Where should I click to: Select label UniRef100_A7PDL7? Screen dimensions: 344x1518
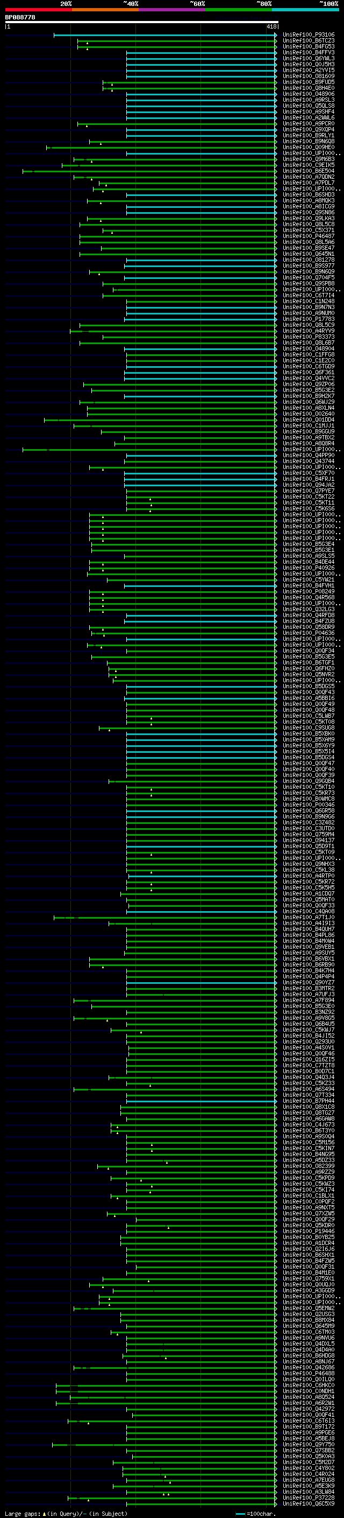(309, 183)
